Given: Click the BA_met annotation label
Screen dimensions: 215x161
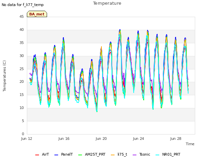Looking at the screenshot, I should point(37,14).
